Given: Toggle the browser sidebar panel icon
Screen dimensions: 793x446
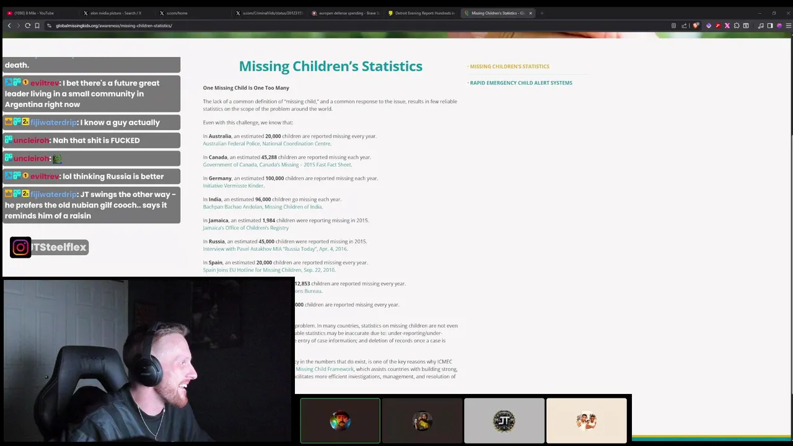Looking at the screenshot, I should (770, 25).
